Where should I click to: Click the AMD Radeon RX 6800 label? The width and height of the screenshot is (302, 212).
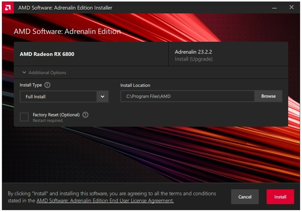(47, 54)
